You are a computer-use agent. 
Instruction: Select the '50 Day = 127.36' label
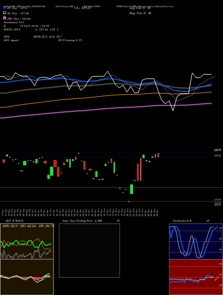[x=18, y=13]
